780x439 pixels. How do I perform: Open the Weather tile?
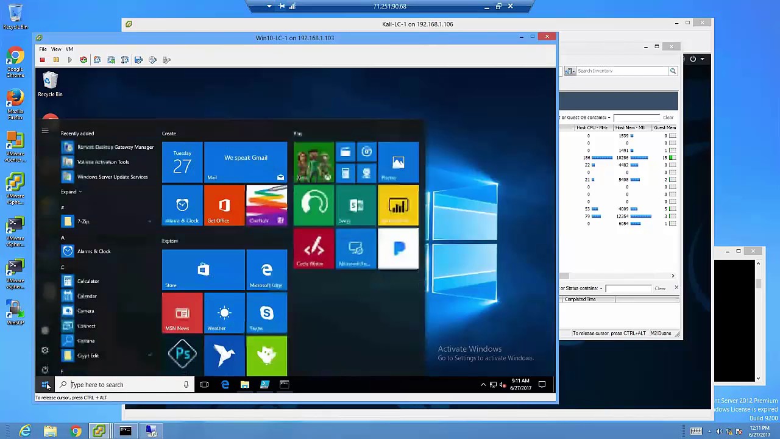click(x=224, y=313)
